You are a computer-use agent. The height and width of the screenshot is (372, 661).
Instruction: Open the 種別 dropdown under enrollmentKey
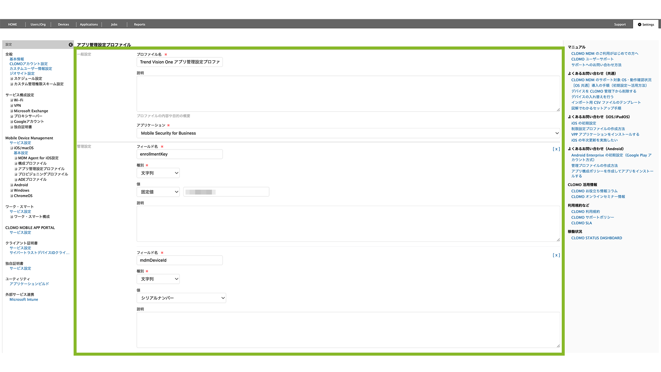coord(158,173)
